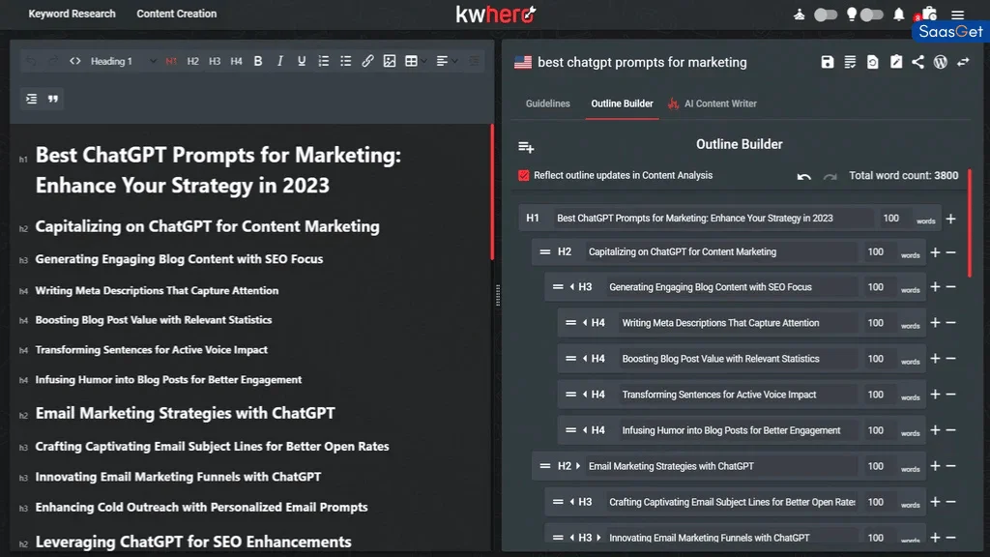Screen dimensions: 990x557
Task: Toggle italic formatting
Action: pos(279,61)
